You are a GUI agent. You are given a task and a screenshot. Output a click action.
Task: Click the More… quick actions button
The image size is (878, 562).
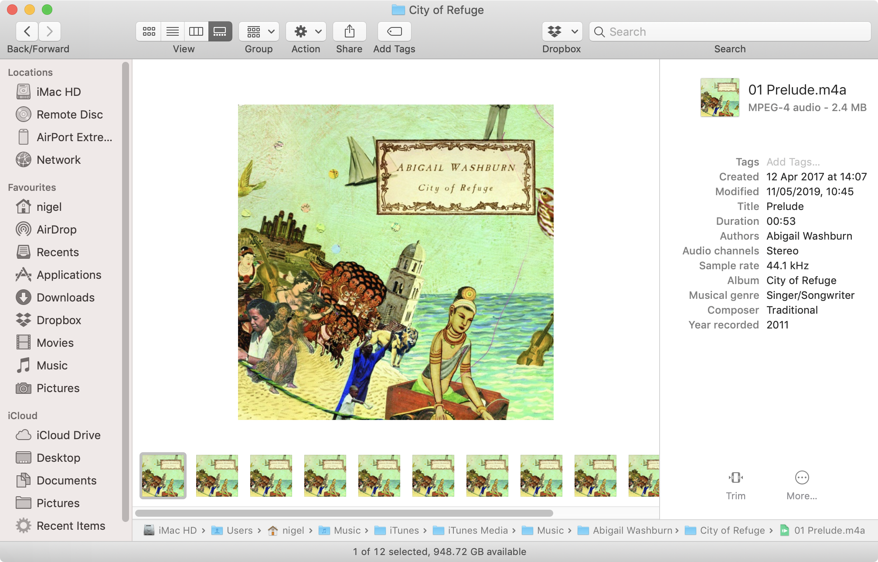click(x=802, y=485)
